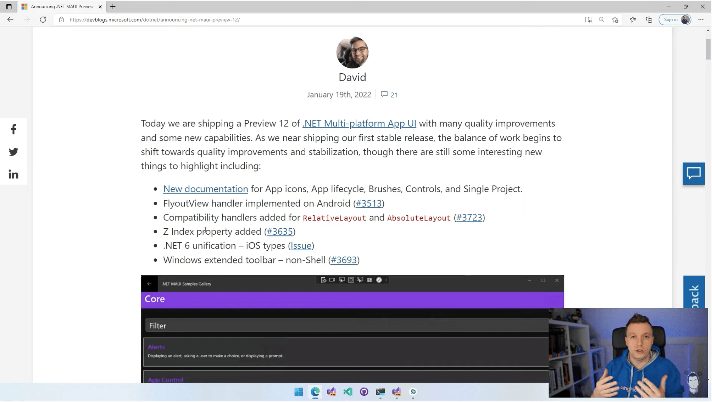Click the RelativeLayout code text
Image resolution: width=712 pixels, height=402 pixels.
(334, 218)
